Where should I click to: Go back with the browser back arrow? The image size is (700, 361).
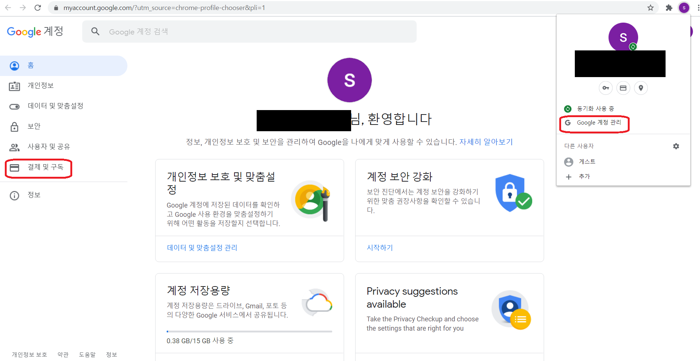click(8, 7)
